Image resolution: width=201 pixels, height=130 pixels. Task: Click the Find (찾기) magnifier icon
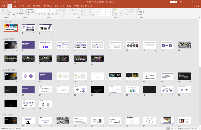(138, 9)
